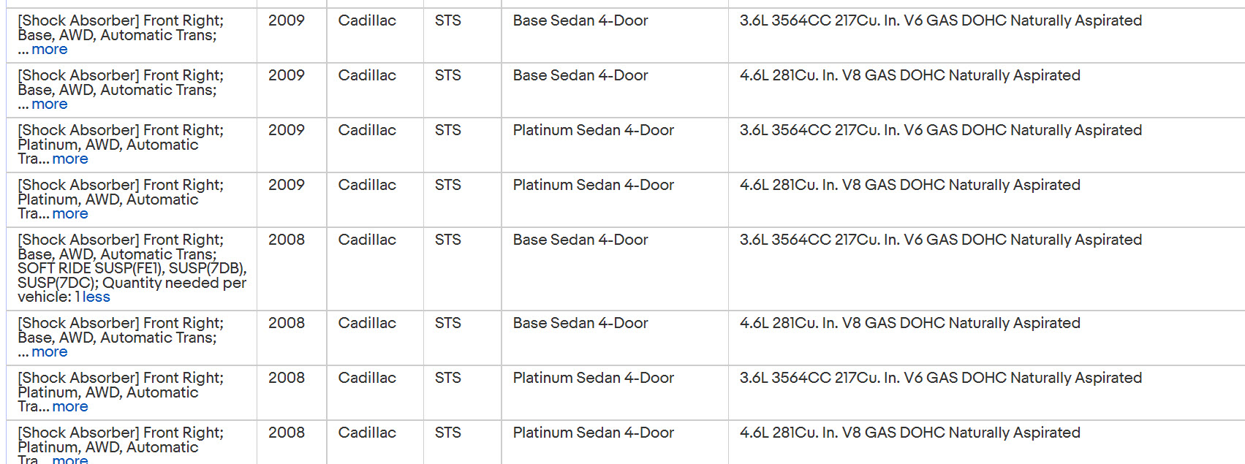Collapse notes with 'less' in 2008 Base 3.6L row

point(97,297)
